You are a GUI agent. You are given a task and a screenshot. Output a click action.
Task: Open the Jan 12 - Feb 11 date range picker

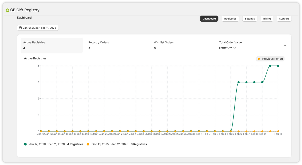[38, 28]
